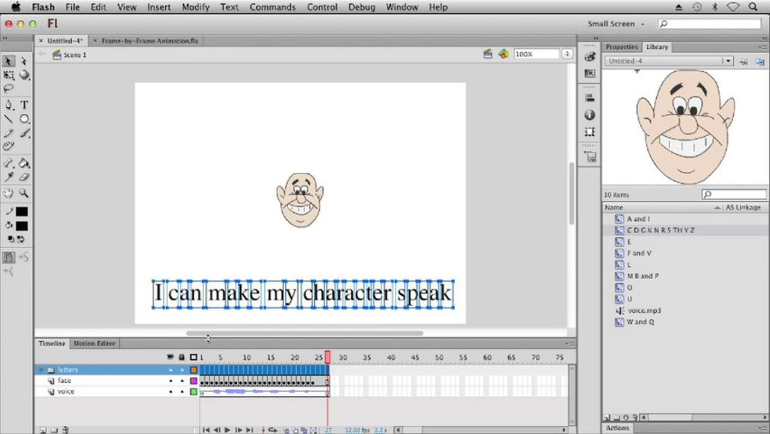Toggle visibility dot of voice layer
Screen dimensions: 770x434
(171, 392)
